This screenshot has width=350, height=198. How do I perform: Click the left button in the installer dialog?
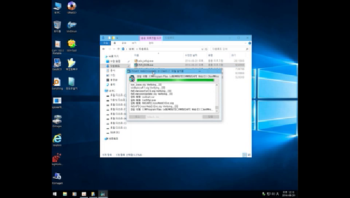point(137,117)
